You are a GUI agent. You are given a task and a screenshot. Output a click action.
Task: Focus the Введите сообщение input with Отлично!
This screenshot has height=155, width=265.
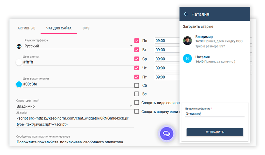point(215,114)
